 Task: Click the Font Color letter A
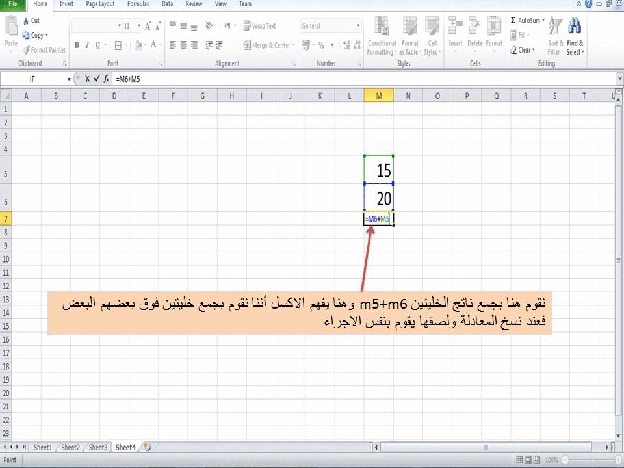tap(153, 45)
